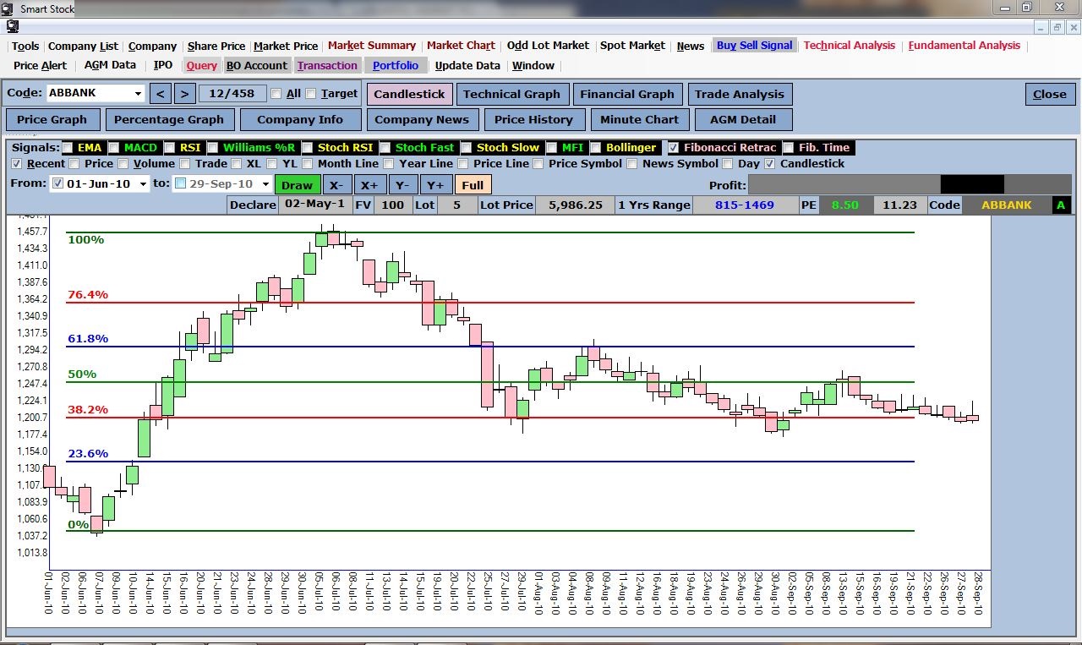This screenshot has height=645, width=1082.
Task: Open the Technical Graph view
Action: click(x=511, y=94)
